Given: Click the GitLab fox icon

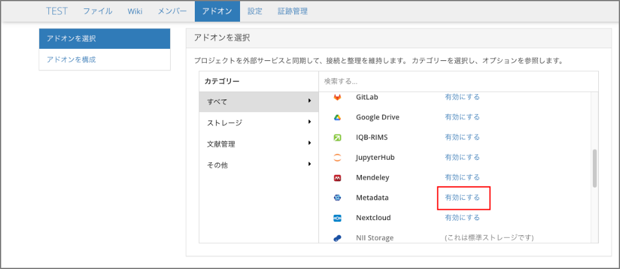Looking at the screenshot, I should coord(338,97).
